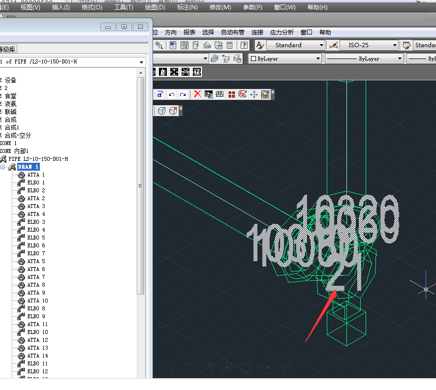
Task: Select the 合成-空分 tree entry
Action: [18, 135]
